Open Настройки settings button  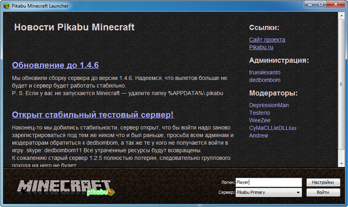(x=323, y=182)
